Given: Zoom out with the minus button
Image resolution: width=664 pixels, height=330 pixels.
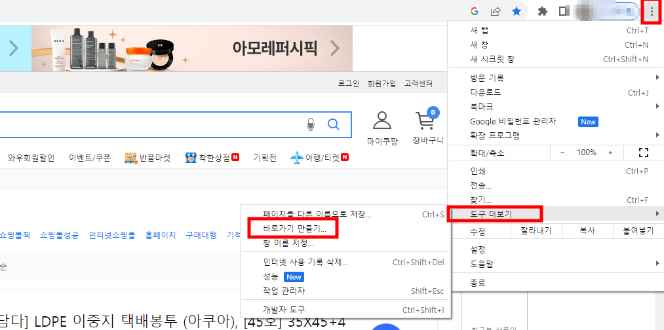Looking at the screenshot, I should [x=562, y=153].
